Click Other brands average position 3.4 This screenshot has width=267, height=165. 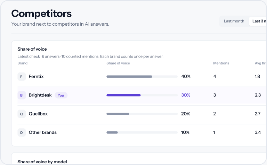coord(258,132)
